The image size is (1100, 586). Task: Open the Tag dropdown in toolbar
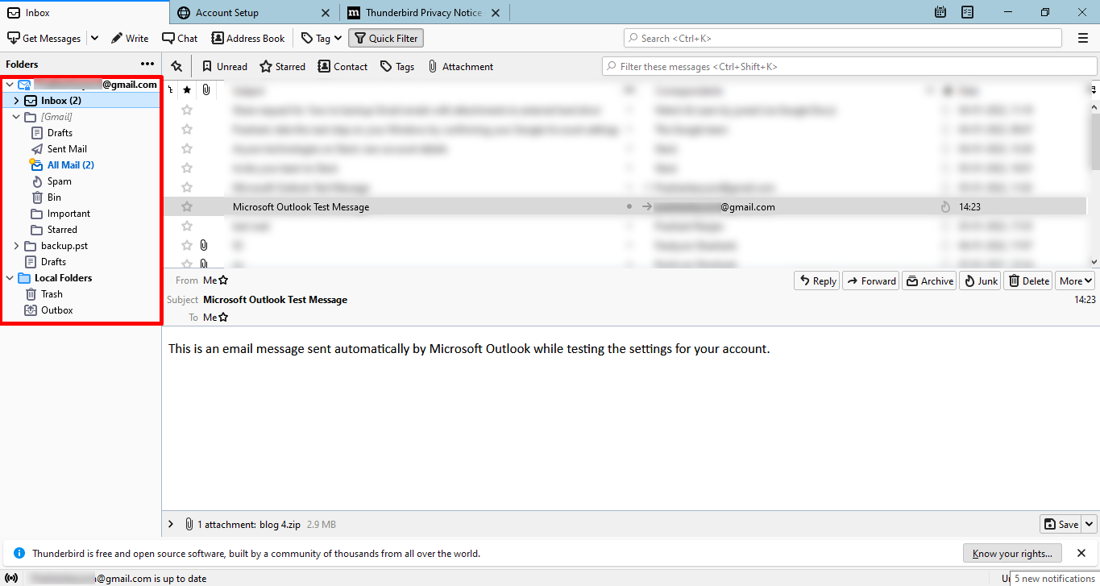click(x=320, y=38)
